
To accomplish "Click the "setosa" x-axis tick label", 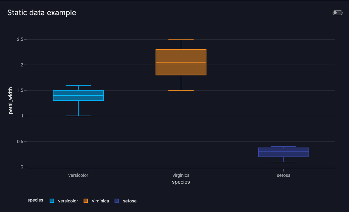I will [284, 175].
